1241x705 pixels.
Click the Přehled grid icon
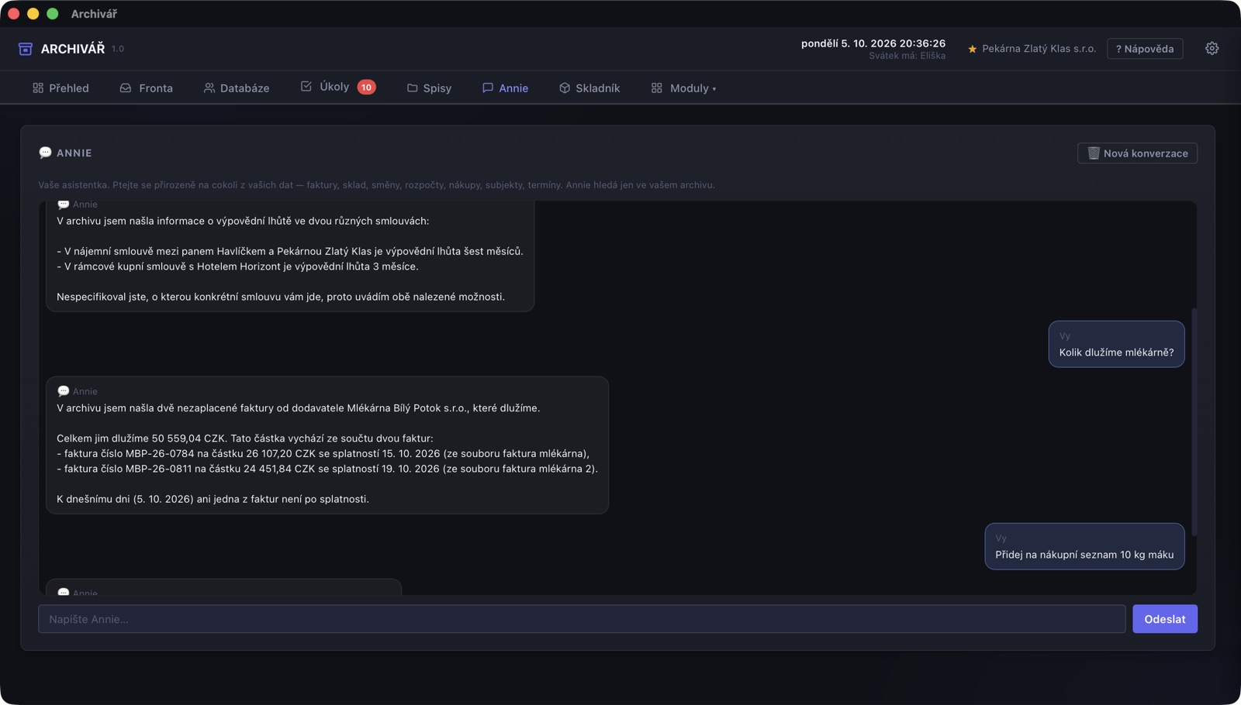(38, 88)
